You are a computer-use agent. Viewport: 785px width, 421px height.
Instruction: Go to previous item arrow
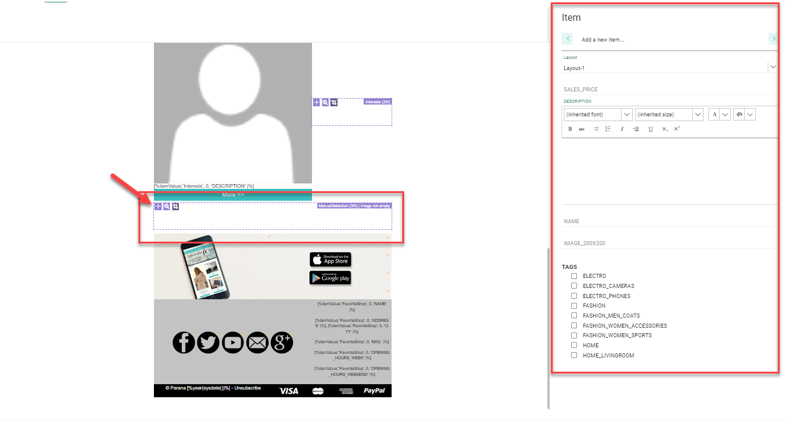pos(568,39)
